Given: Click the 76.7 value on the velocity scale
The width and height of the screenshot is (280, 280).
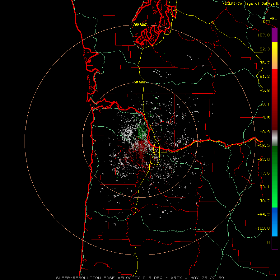Looking at the screenshot, I should pyautogui.click(x=265, y=63).
